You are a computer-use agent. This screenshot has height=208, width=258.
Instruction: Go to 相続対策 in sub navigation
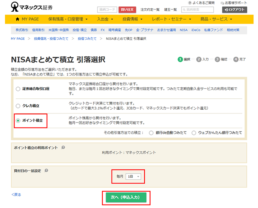click(233, 30)
